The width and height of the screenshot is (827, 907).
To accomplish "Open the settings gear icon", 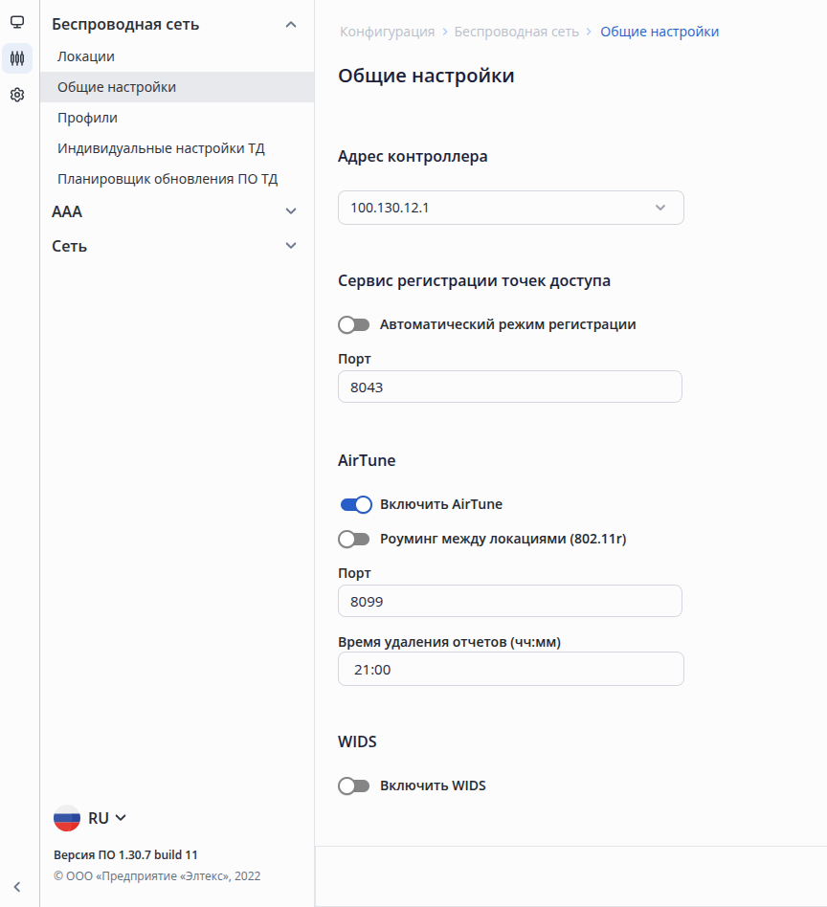I will click(17, 95).
